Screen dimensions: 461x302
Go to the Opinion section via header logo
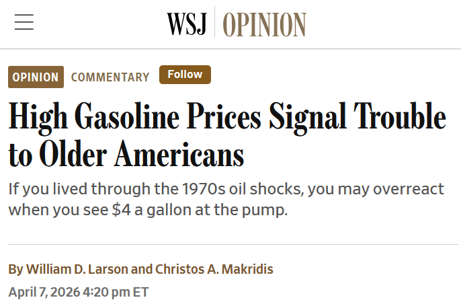point(264,24)
